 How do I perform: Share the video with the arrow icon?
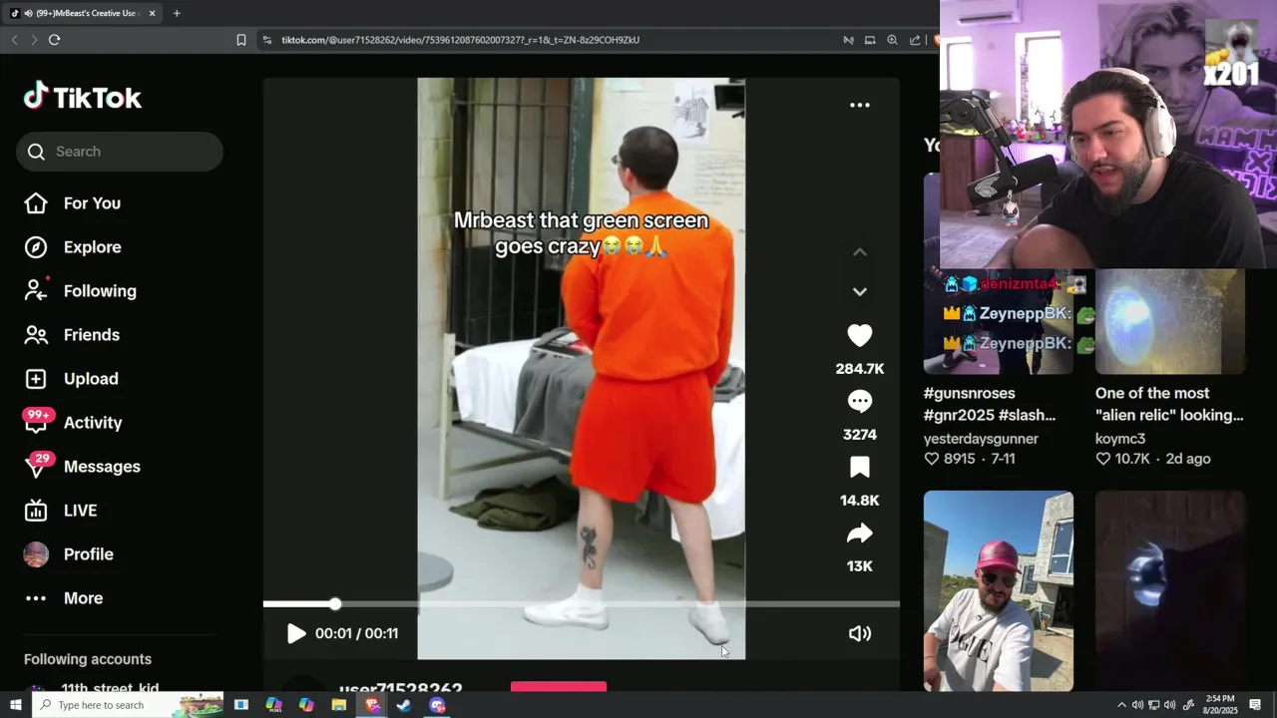point(859,534)
